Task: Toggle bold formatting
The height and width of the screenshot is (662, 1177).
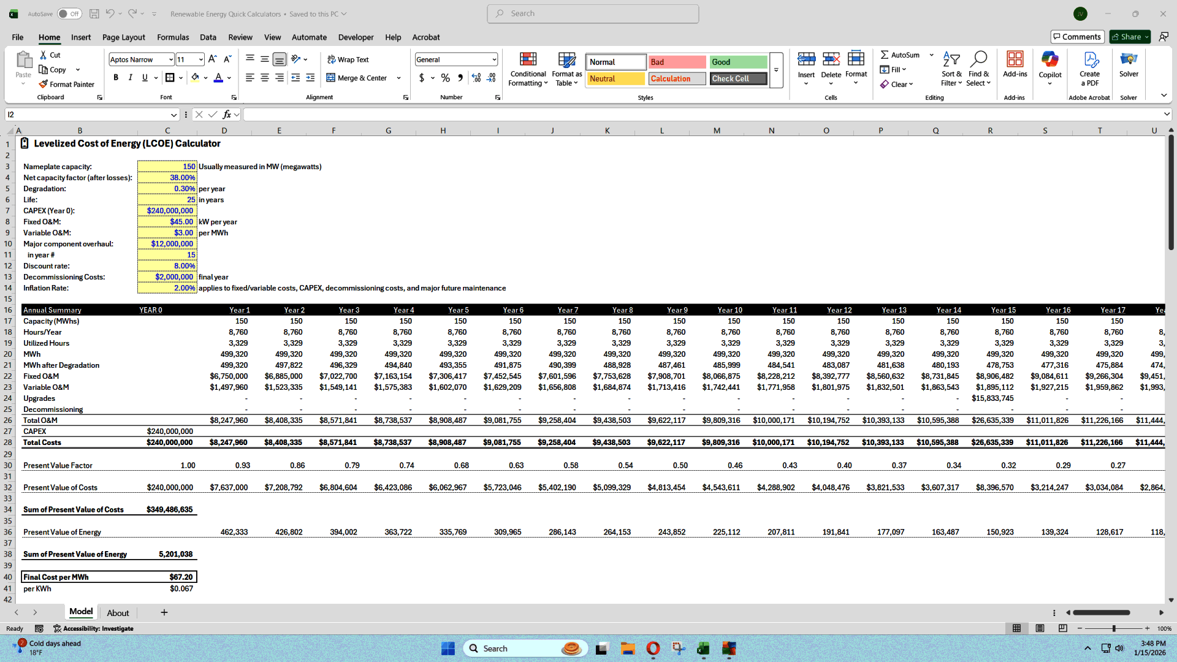Action: point(115,77)
